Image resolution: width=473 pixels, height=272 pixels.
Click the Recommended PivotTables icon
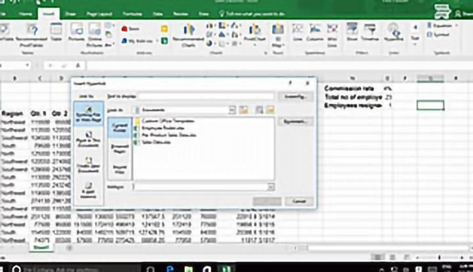coord(32,35)
